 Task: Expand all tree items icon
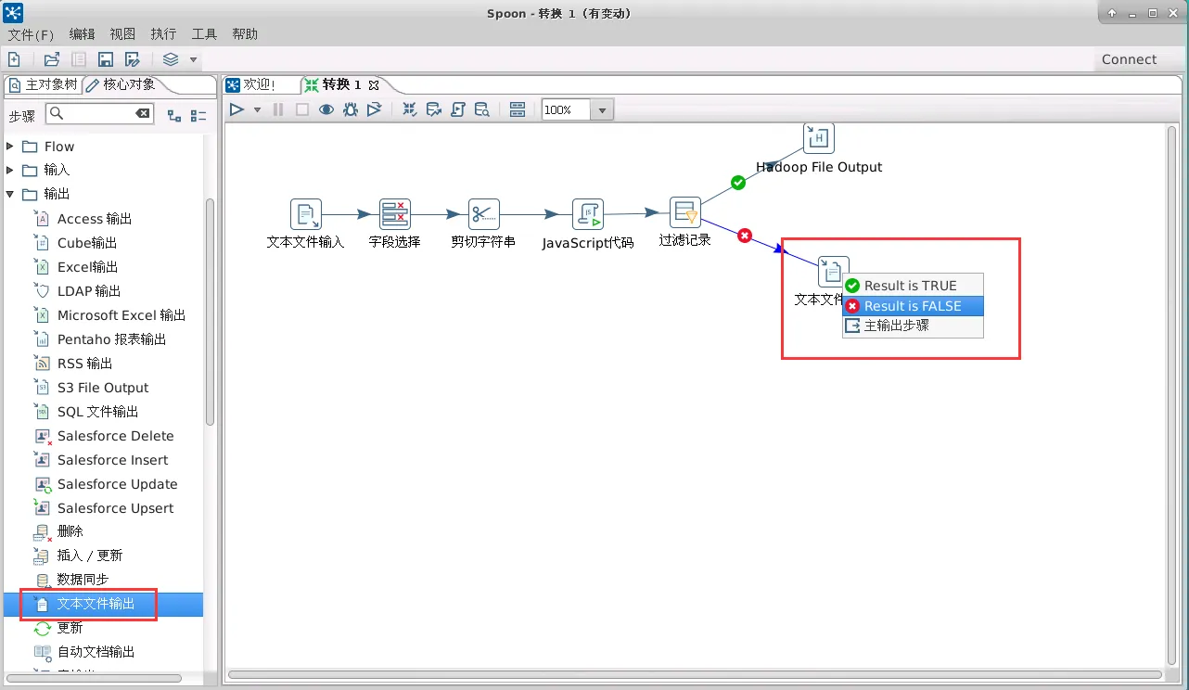[x=174, y=116]
